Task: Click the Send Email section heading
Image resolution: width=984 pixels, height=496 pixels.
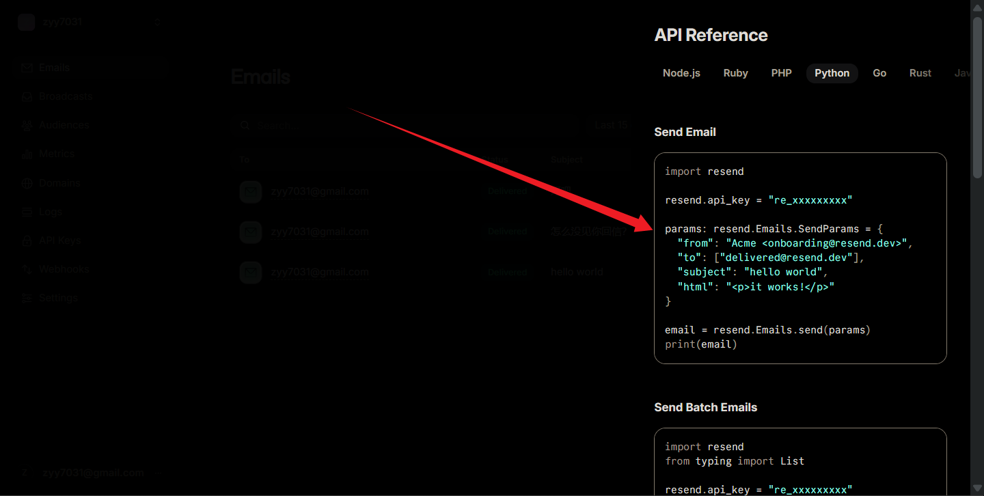Action: pos(685,132)
